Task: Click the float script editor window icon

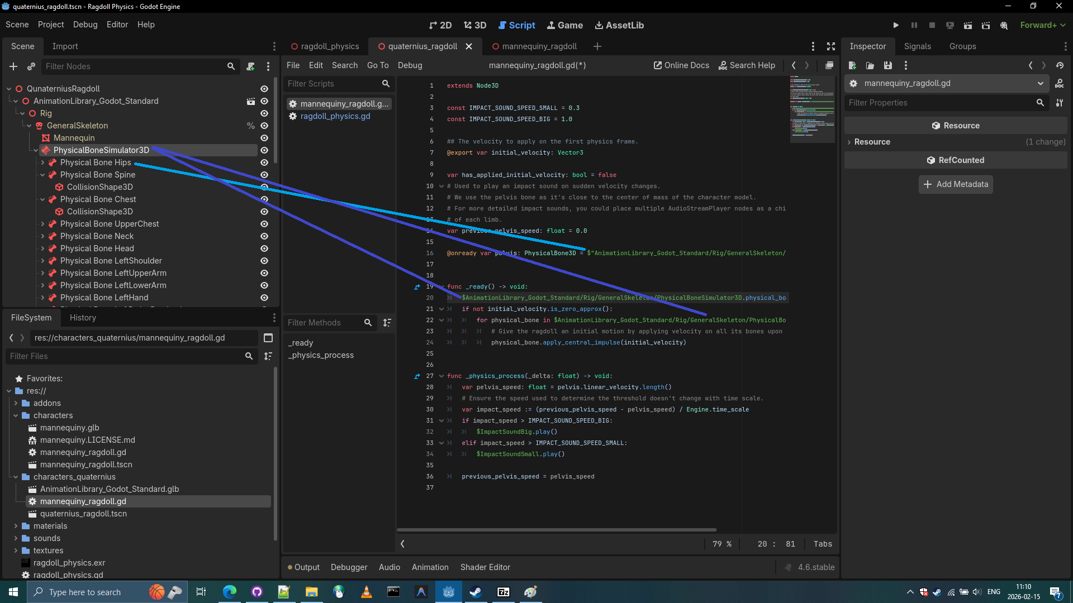Action: pyautogui.click(x=829, y=65)
